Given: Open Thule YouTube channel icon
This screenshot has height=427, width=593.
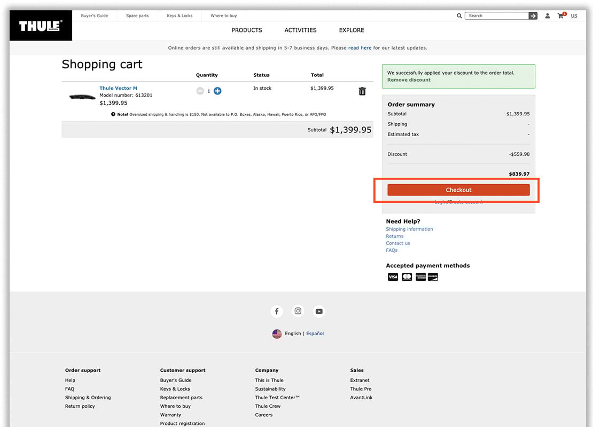Looking at the screenshot, I should point(319,311).
